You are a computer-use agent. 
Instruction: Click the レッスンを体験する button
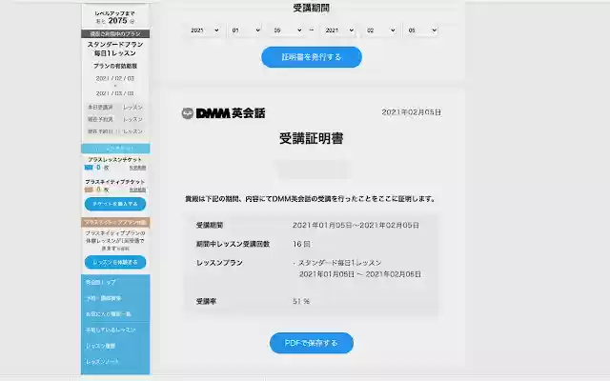[115, 262]
